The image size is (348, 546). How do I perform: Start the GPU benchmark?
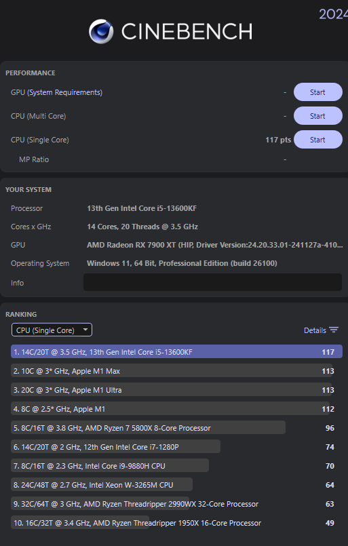[317, 92]
